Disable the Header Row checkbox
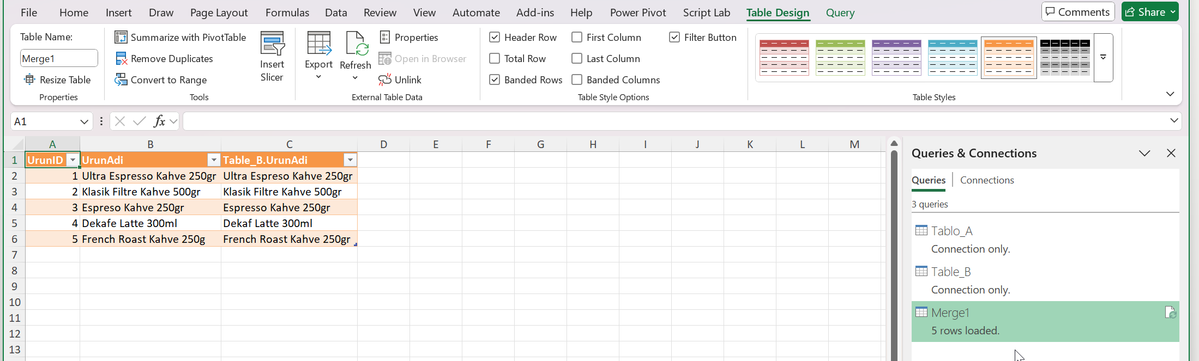This screenshot has width=1199, height=361. click(x=495, y=38)
